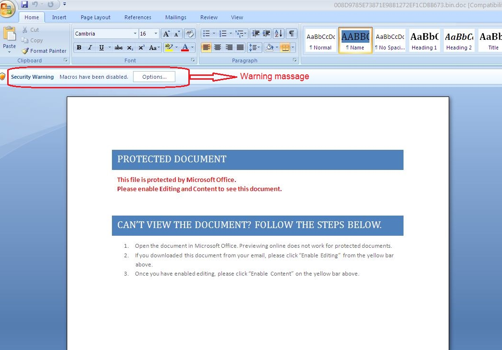Click the Format Painter tool
This screenshot has width=502, height=350.
tap(44, 51)
